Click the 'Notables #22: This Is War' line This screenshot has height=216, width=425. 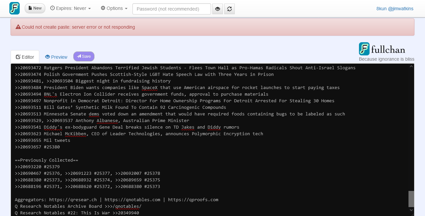[77, 213]
